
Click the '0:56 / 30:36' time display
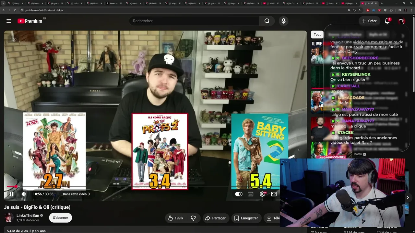tap(44, 194)
